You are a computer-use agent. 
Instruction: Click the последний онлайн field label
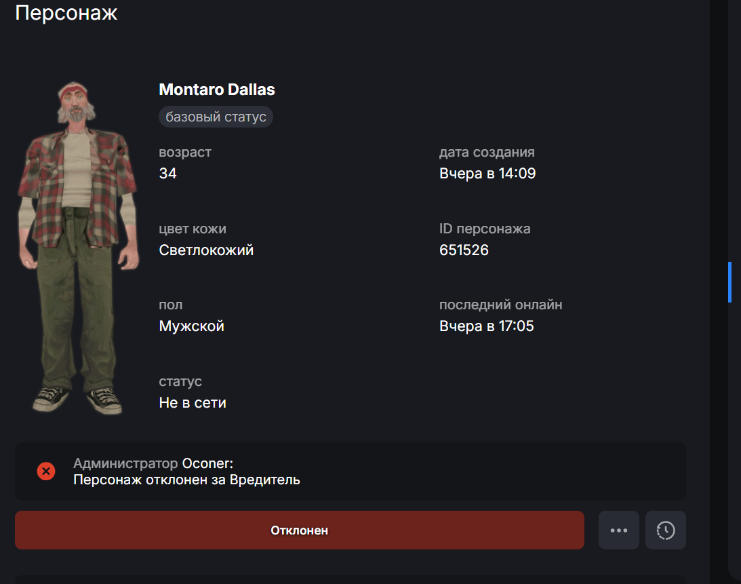click(x=500, y=305)
